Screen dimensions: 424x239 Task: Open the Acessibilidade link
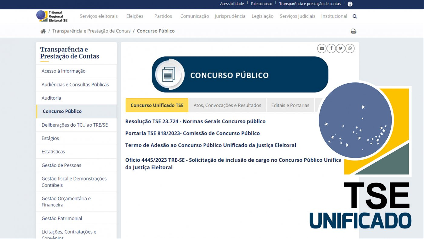232,4
